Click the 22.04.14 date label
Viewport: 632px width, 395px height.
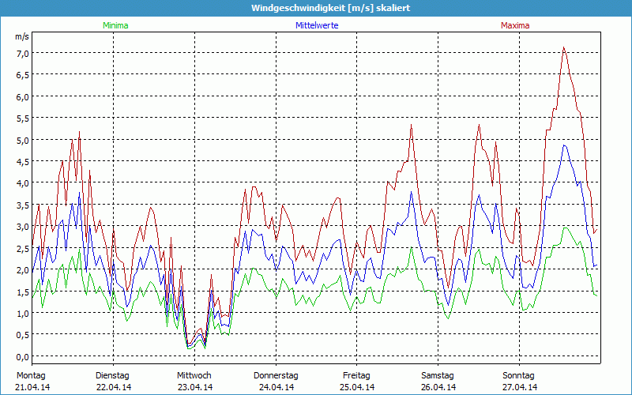114,387
